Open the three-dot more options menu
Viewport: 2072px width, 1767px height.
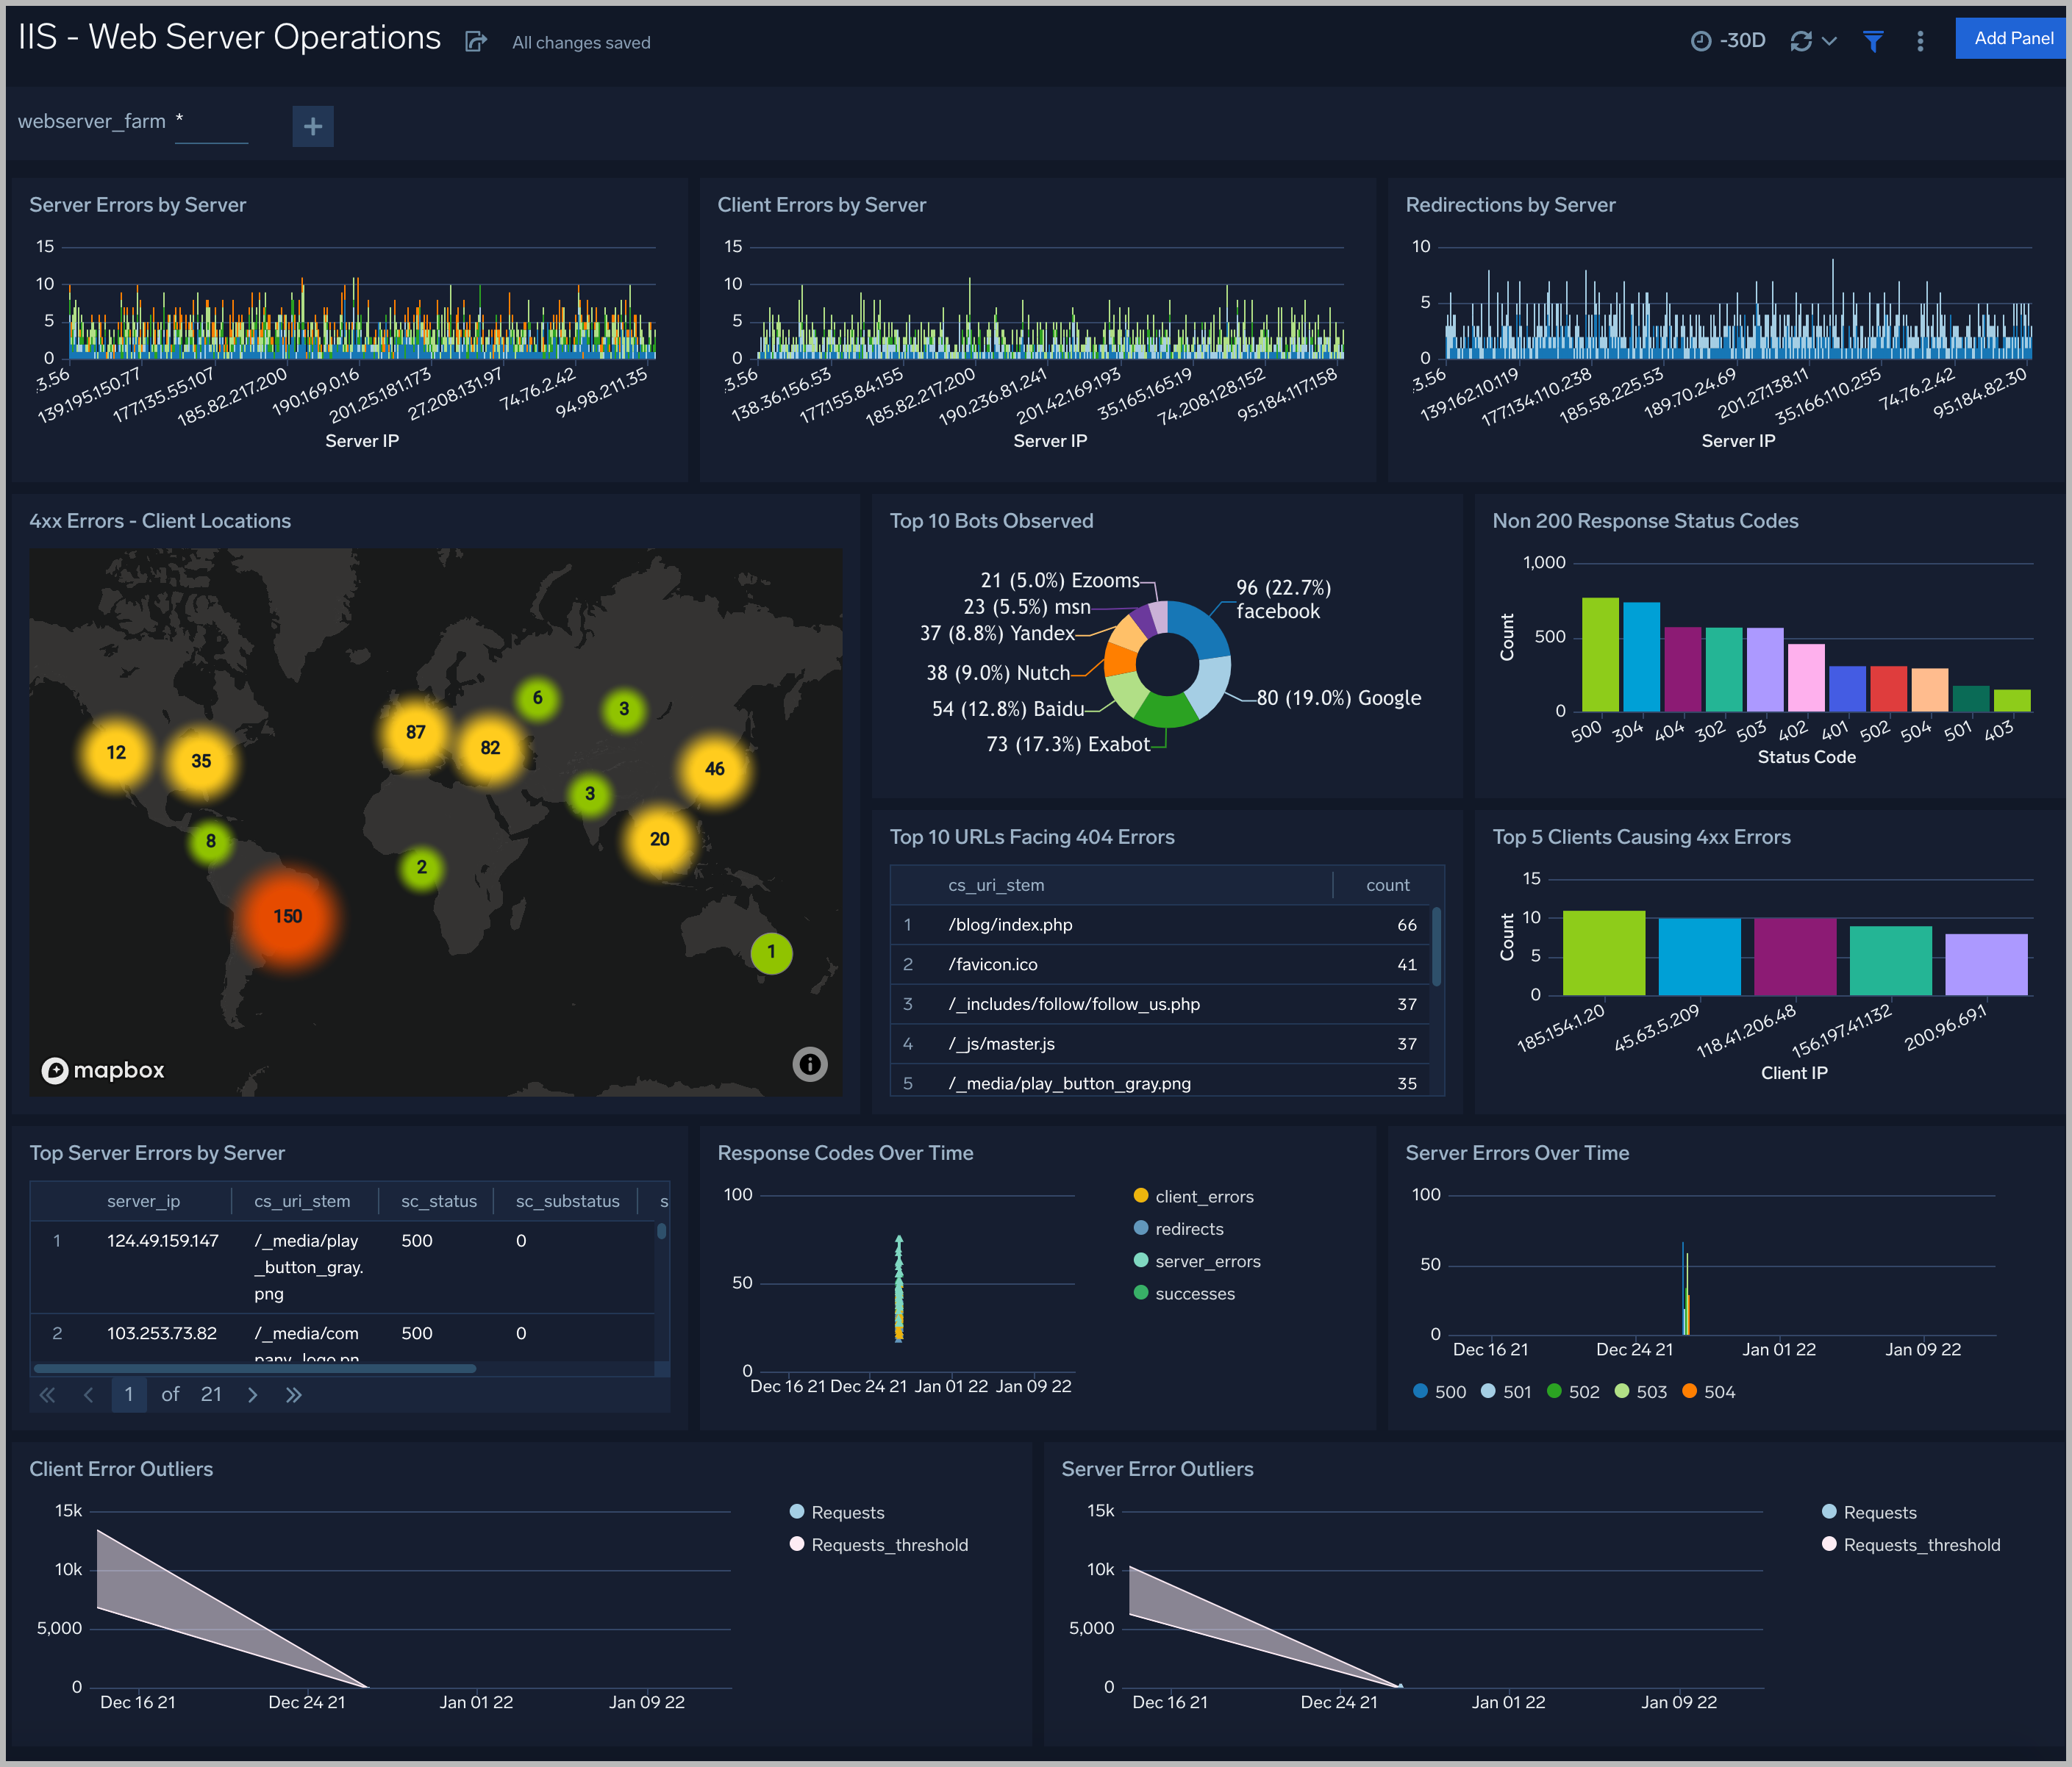tap(1920, 41)
